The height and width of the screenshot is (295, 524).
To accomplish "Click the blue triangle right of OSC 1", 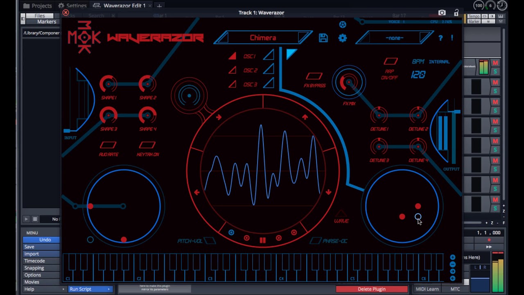I will (269, 55).
